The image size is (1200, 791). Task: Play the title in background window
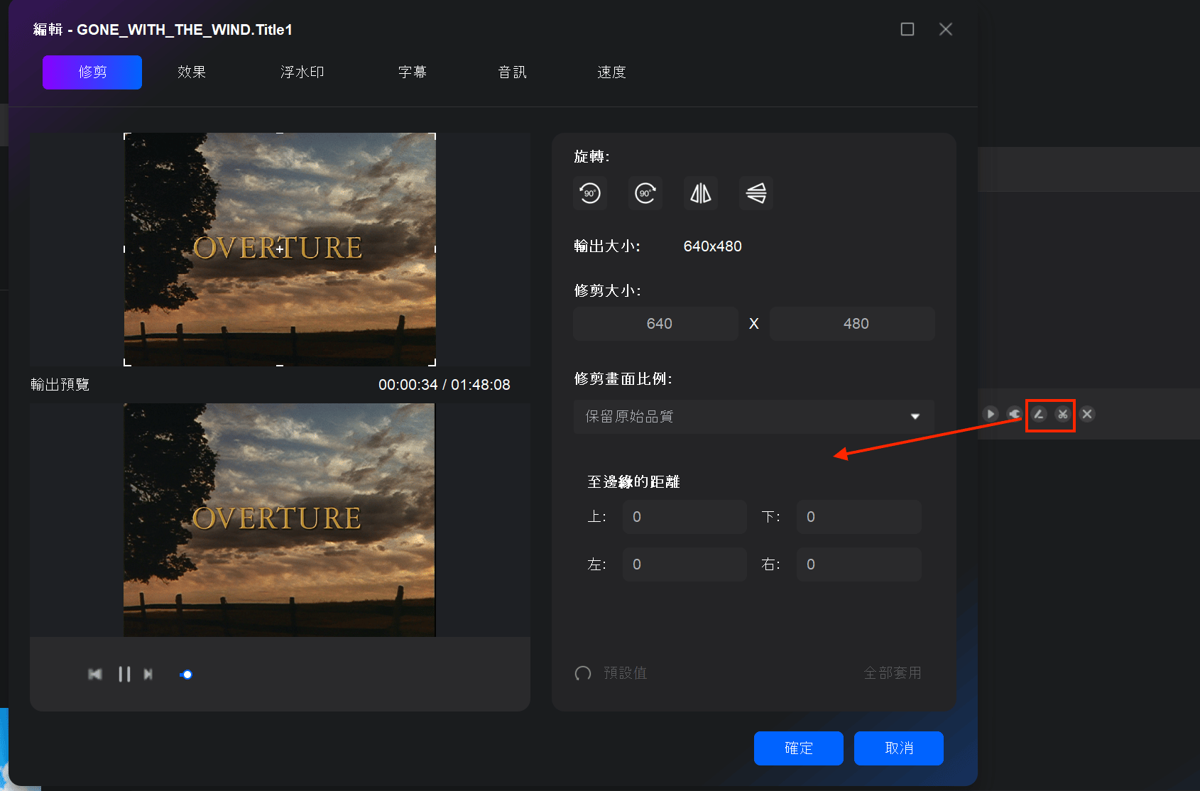click(x=991, y=414)
